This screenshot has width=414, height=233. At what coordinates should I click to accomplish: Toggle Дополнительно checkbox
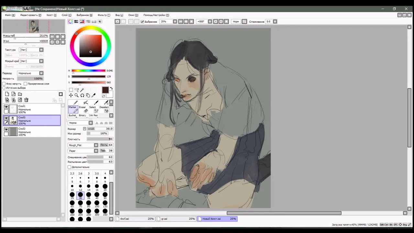pyautogui.click(x=69, y=167)
